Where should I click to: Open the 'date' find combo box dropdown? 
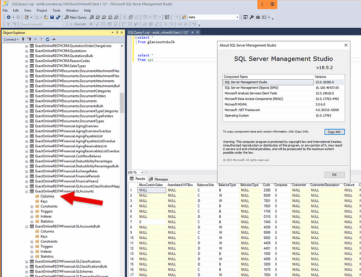tap(238, 17)
